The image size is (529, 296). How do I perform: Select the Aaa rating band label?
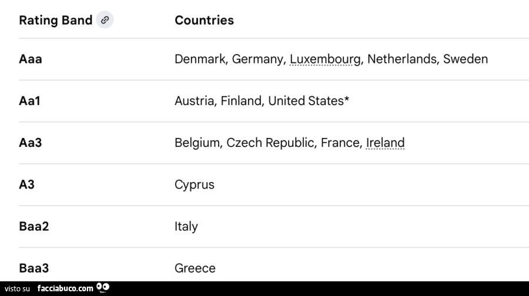pyautogui.click(x=31, y=59)
